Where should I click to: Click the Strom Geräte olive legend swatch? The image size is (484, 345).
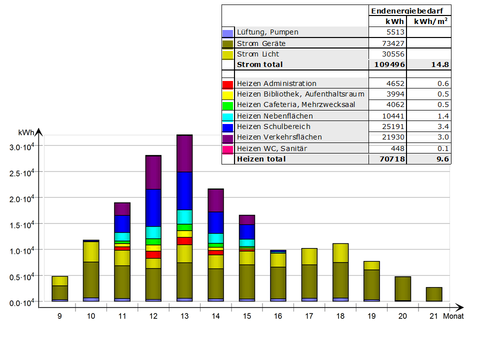227,44
